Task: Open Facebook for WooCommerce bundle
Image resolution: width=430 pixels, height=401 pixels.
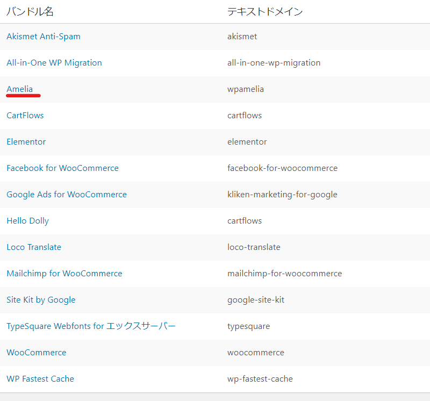Action: (x=62, y=168)
